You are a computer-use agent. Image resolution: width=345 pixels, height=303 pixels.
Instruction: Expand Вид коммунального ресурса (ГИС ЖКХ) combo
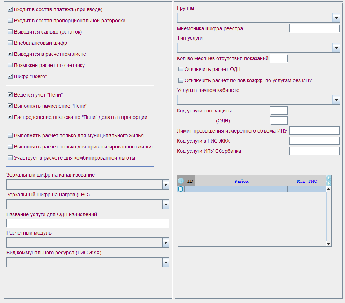pyautogui.click(x=166, y=262)
